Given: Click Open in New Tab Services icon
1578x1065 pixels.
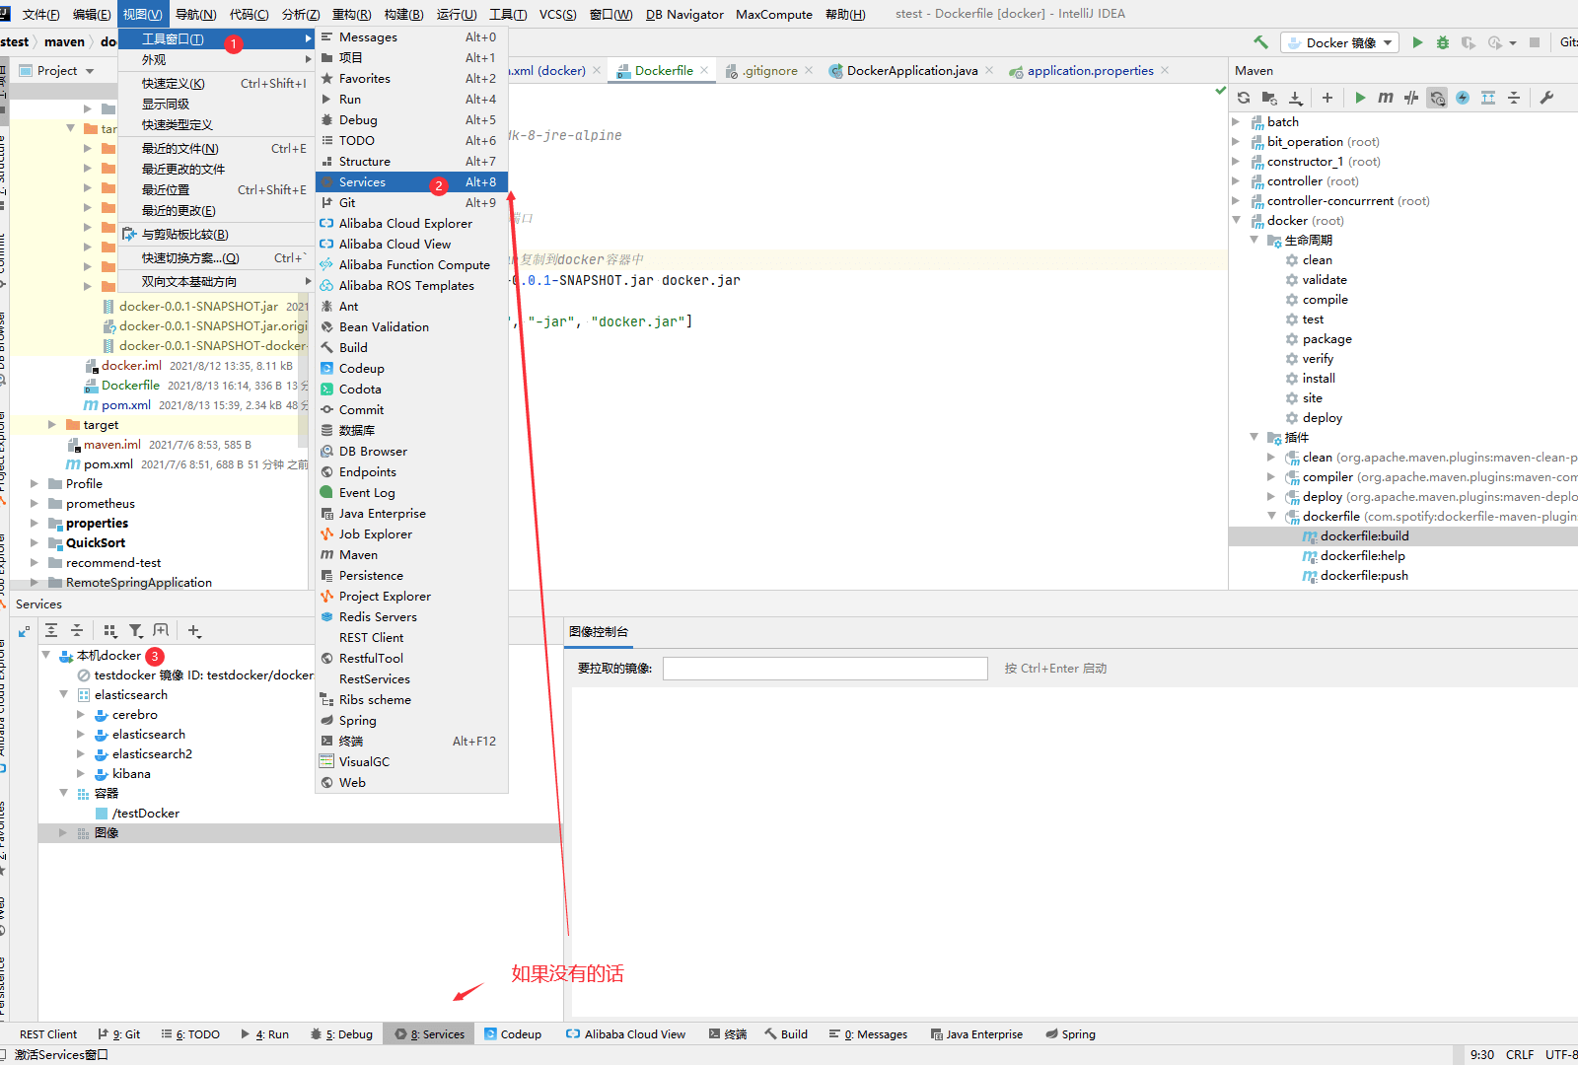Looking at the screenshot, I should pos(162,630).
